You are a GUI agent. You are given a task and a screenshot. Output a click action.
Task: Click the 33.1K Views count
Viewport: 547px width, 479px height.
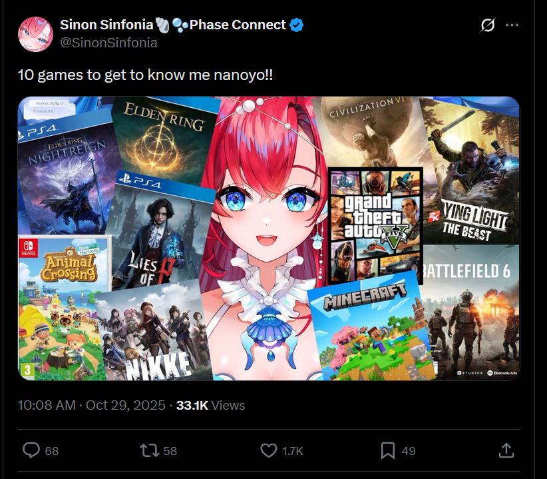pos(211,405)
